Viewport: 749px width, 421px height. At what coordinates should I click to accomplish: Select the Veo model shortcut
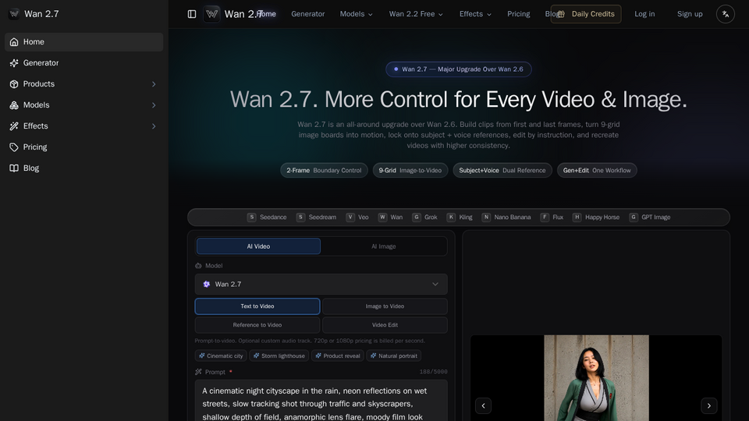point(357,218)
